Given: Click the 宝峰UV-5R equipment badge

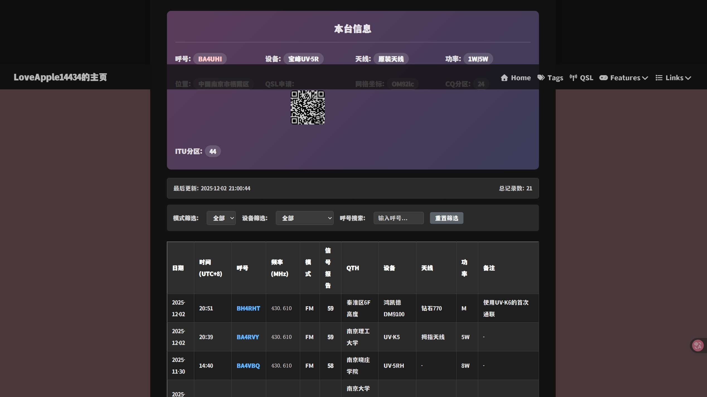Looking at the screenshot, I should point(303,59).
